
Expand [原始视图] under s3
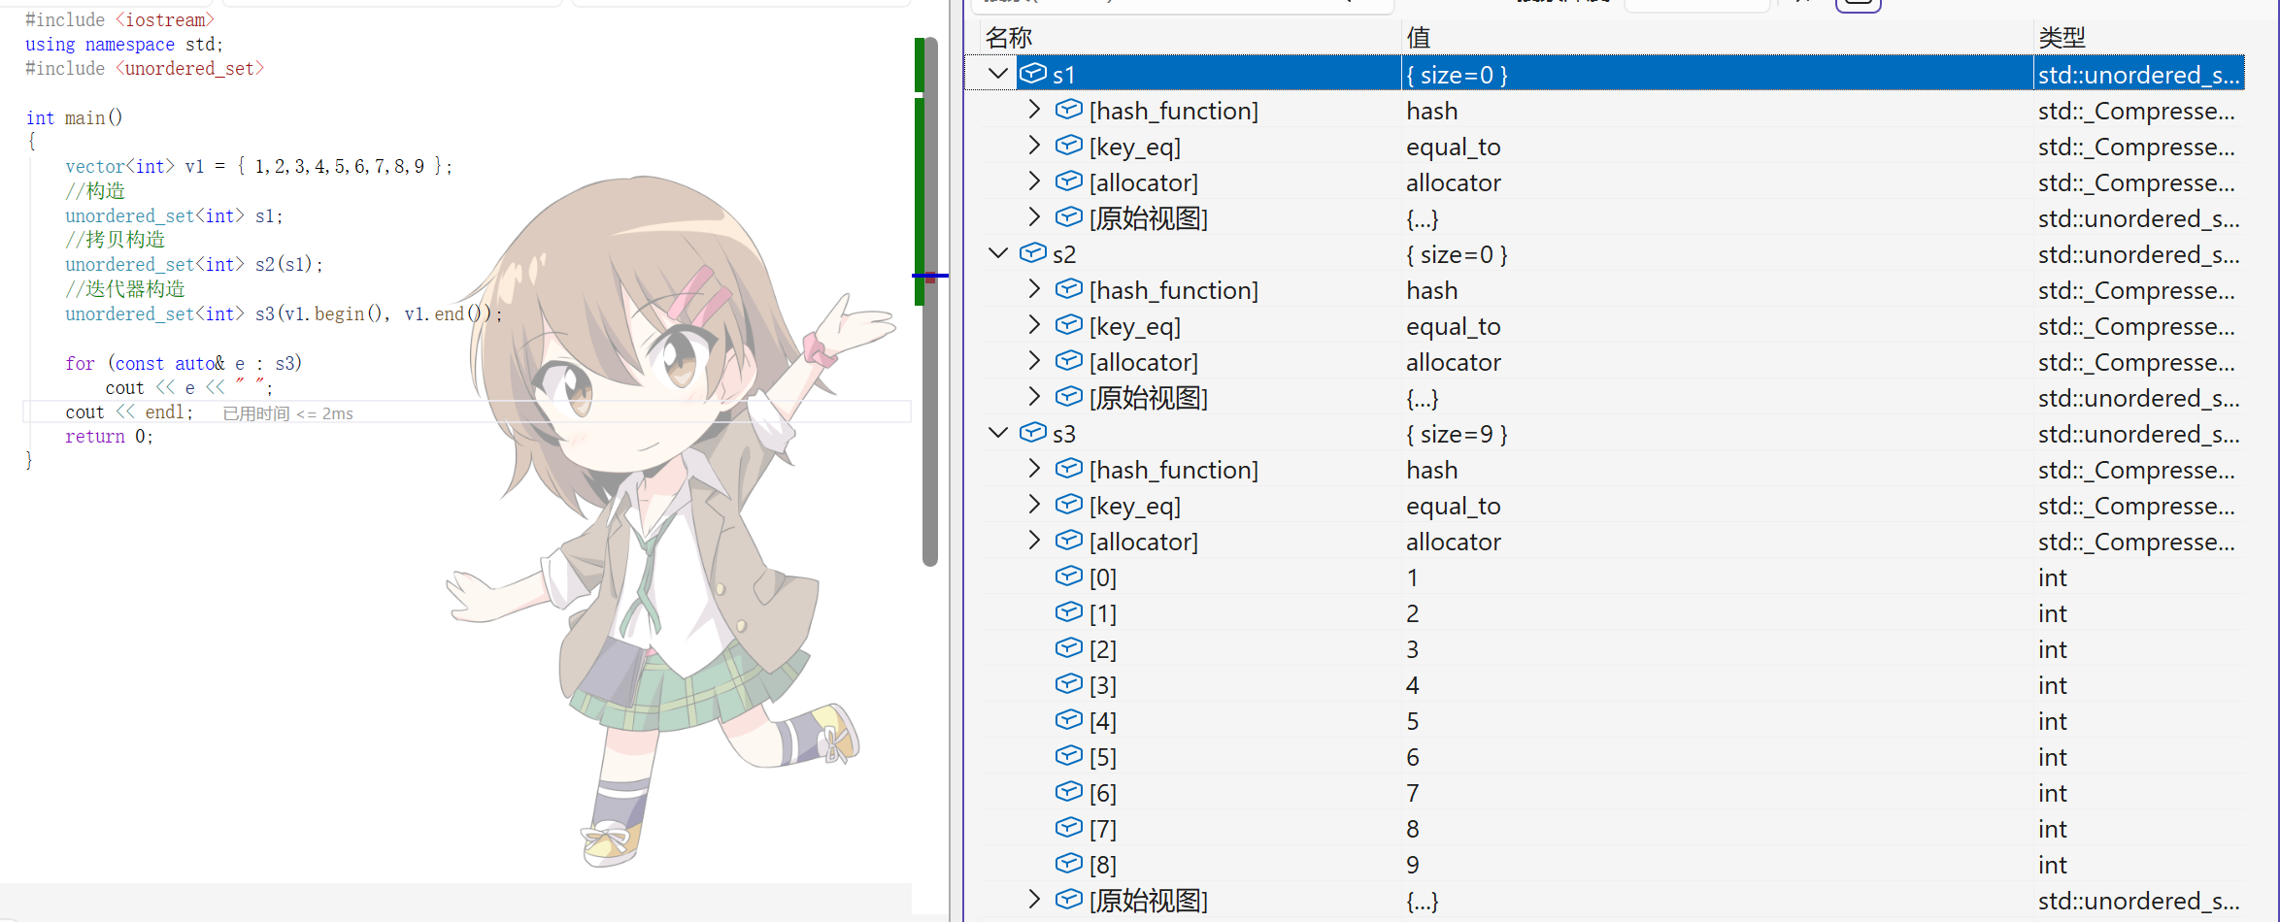(x=1034, y=900)
